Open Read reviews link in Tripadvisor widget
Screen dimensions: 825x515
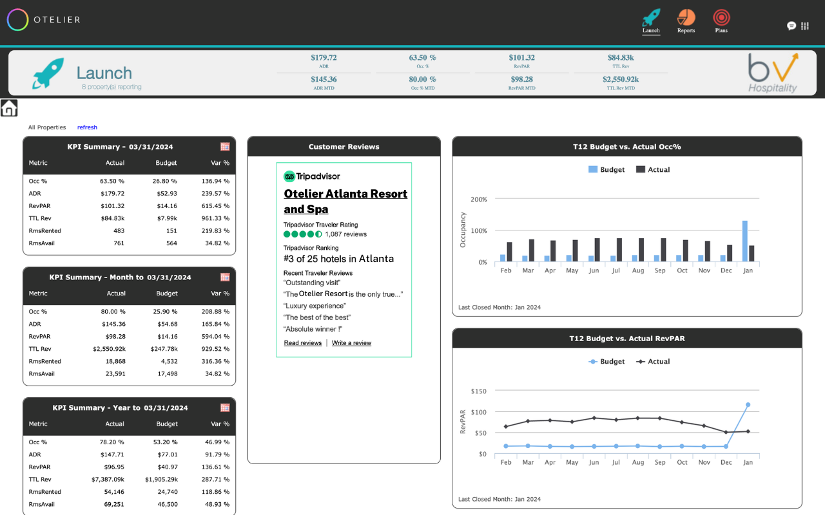pos(303,343)
